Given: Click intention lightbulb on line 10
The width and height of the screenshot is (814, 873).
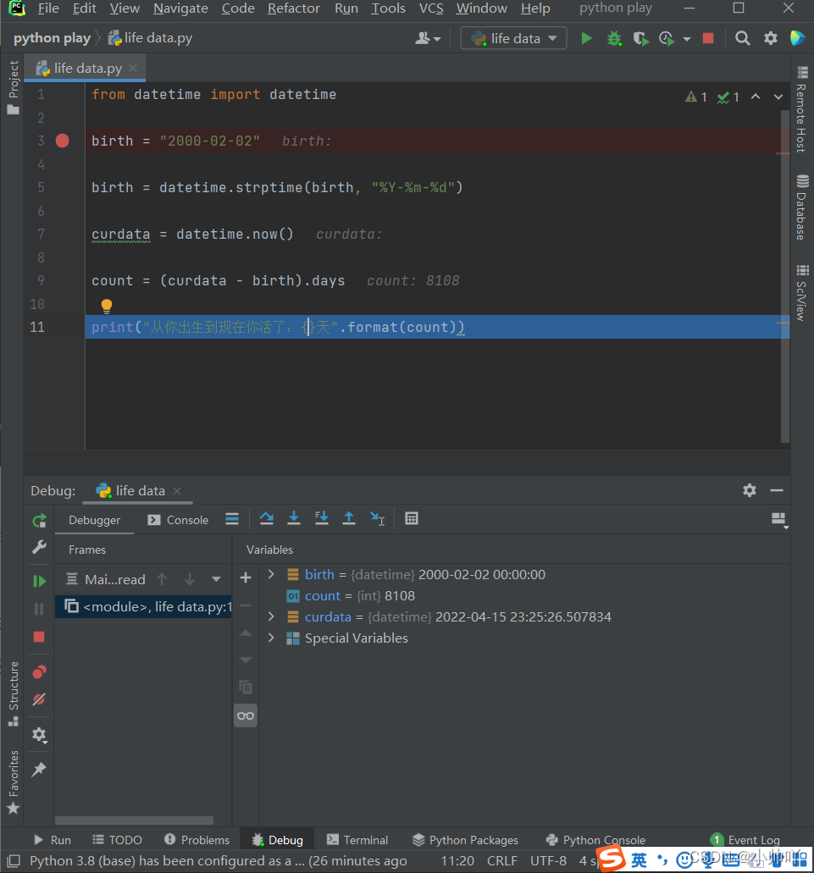Looking at the screenshot, I should [x=107, y=306].
